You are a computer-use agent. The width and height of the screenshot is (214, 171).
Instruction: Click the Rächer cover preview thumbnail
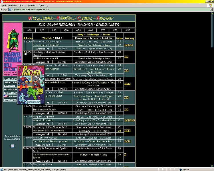point(31,85)
